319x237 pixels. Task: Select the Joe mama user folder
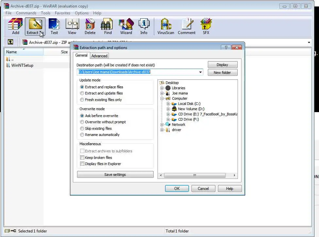[180, 93]
